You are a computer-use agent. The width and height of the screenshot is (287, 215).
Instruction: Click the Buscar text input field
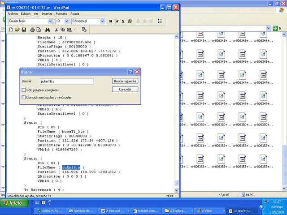coord(66,82)
